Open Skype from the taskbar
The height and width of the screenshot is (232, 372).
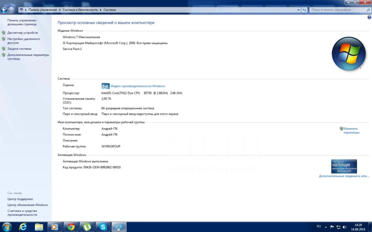coord(103,227)
